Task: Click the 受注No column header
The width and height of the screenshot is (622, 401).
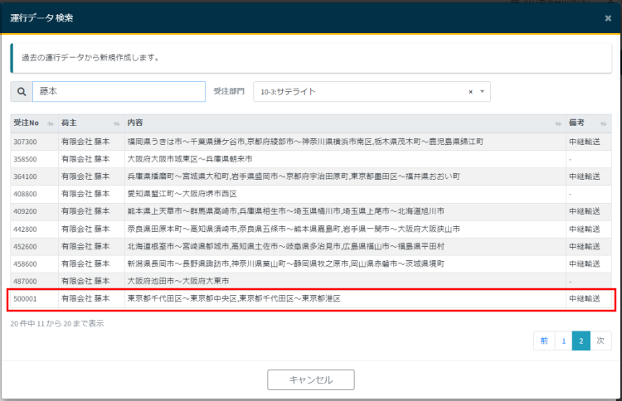Action: tap(27, 123)
